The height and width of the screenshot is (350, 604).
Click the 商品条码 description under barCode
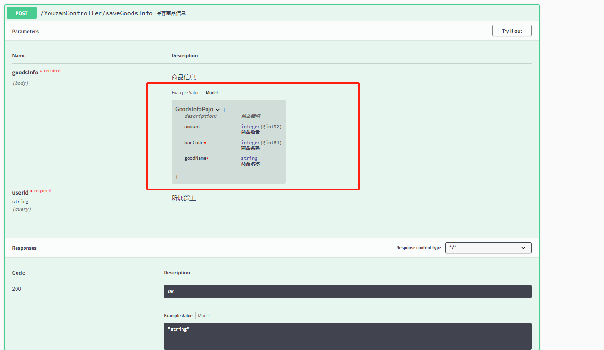click(250, 148)
